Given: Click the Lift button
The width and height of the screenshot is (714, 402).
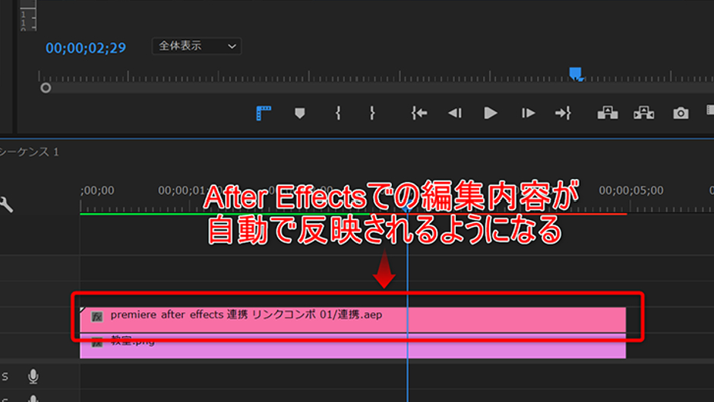Looking at the screenshot, I should [608, 113].
